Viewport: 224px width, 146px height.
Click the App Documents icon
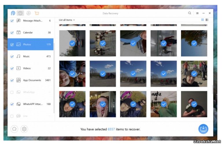pos(18,80)
